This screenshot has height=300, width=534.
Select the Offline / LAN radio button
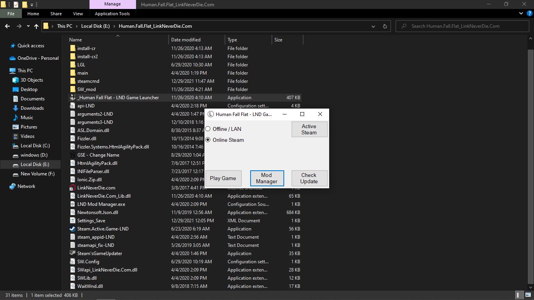207,129
